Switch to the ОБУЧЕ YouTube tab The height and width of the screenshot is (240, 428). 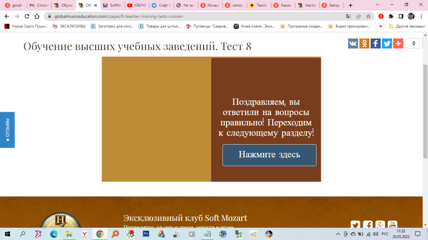pos(137,5)
